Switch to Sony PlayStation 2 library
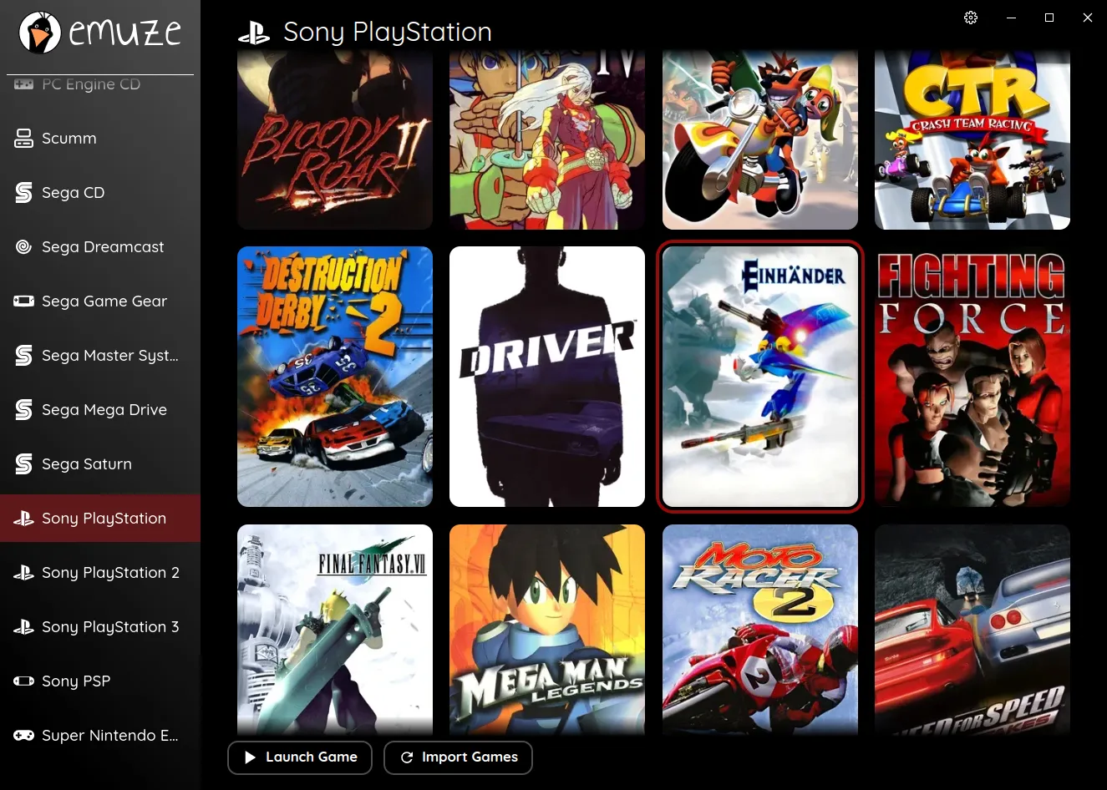 110,573
